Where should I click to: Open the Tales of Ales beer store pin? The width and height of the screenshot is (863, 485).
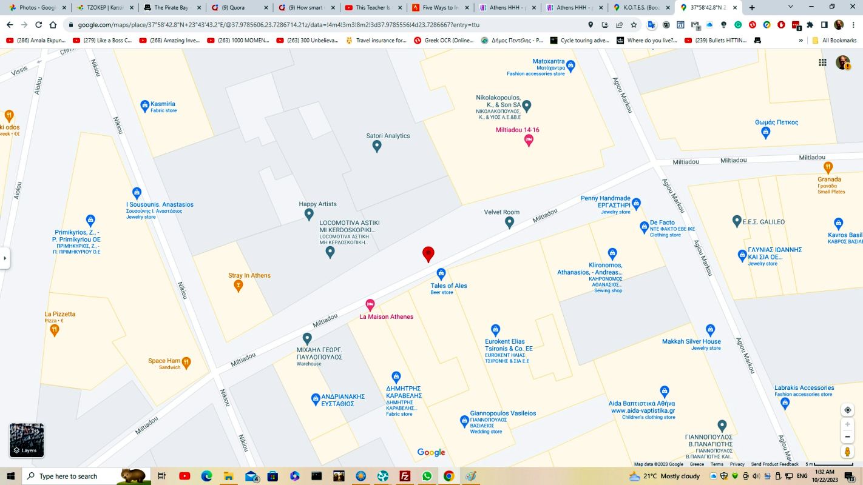click(x=441, y=274)
